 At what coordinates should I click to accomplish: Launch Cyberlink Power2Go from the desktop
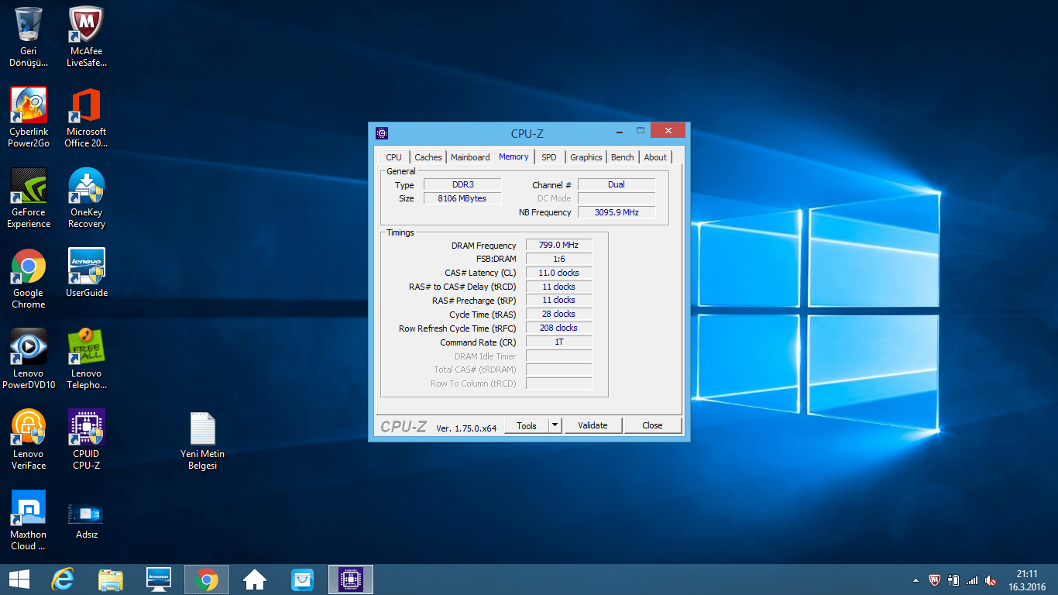pyautogui.click(x=29, y=107)
